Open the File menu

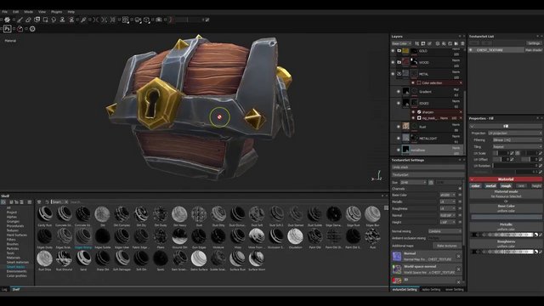[x=5, y=12]
